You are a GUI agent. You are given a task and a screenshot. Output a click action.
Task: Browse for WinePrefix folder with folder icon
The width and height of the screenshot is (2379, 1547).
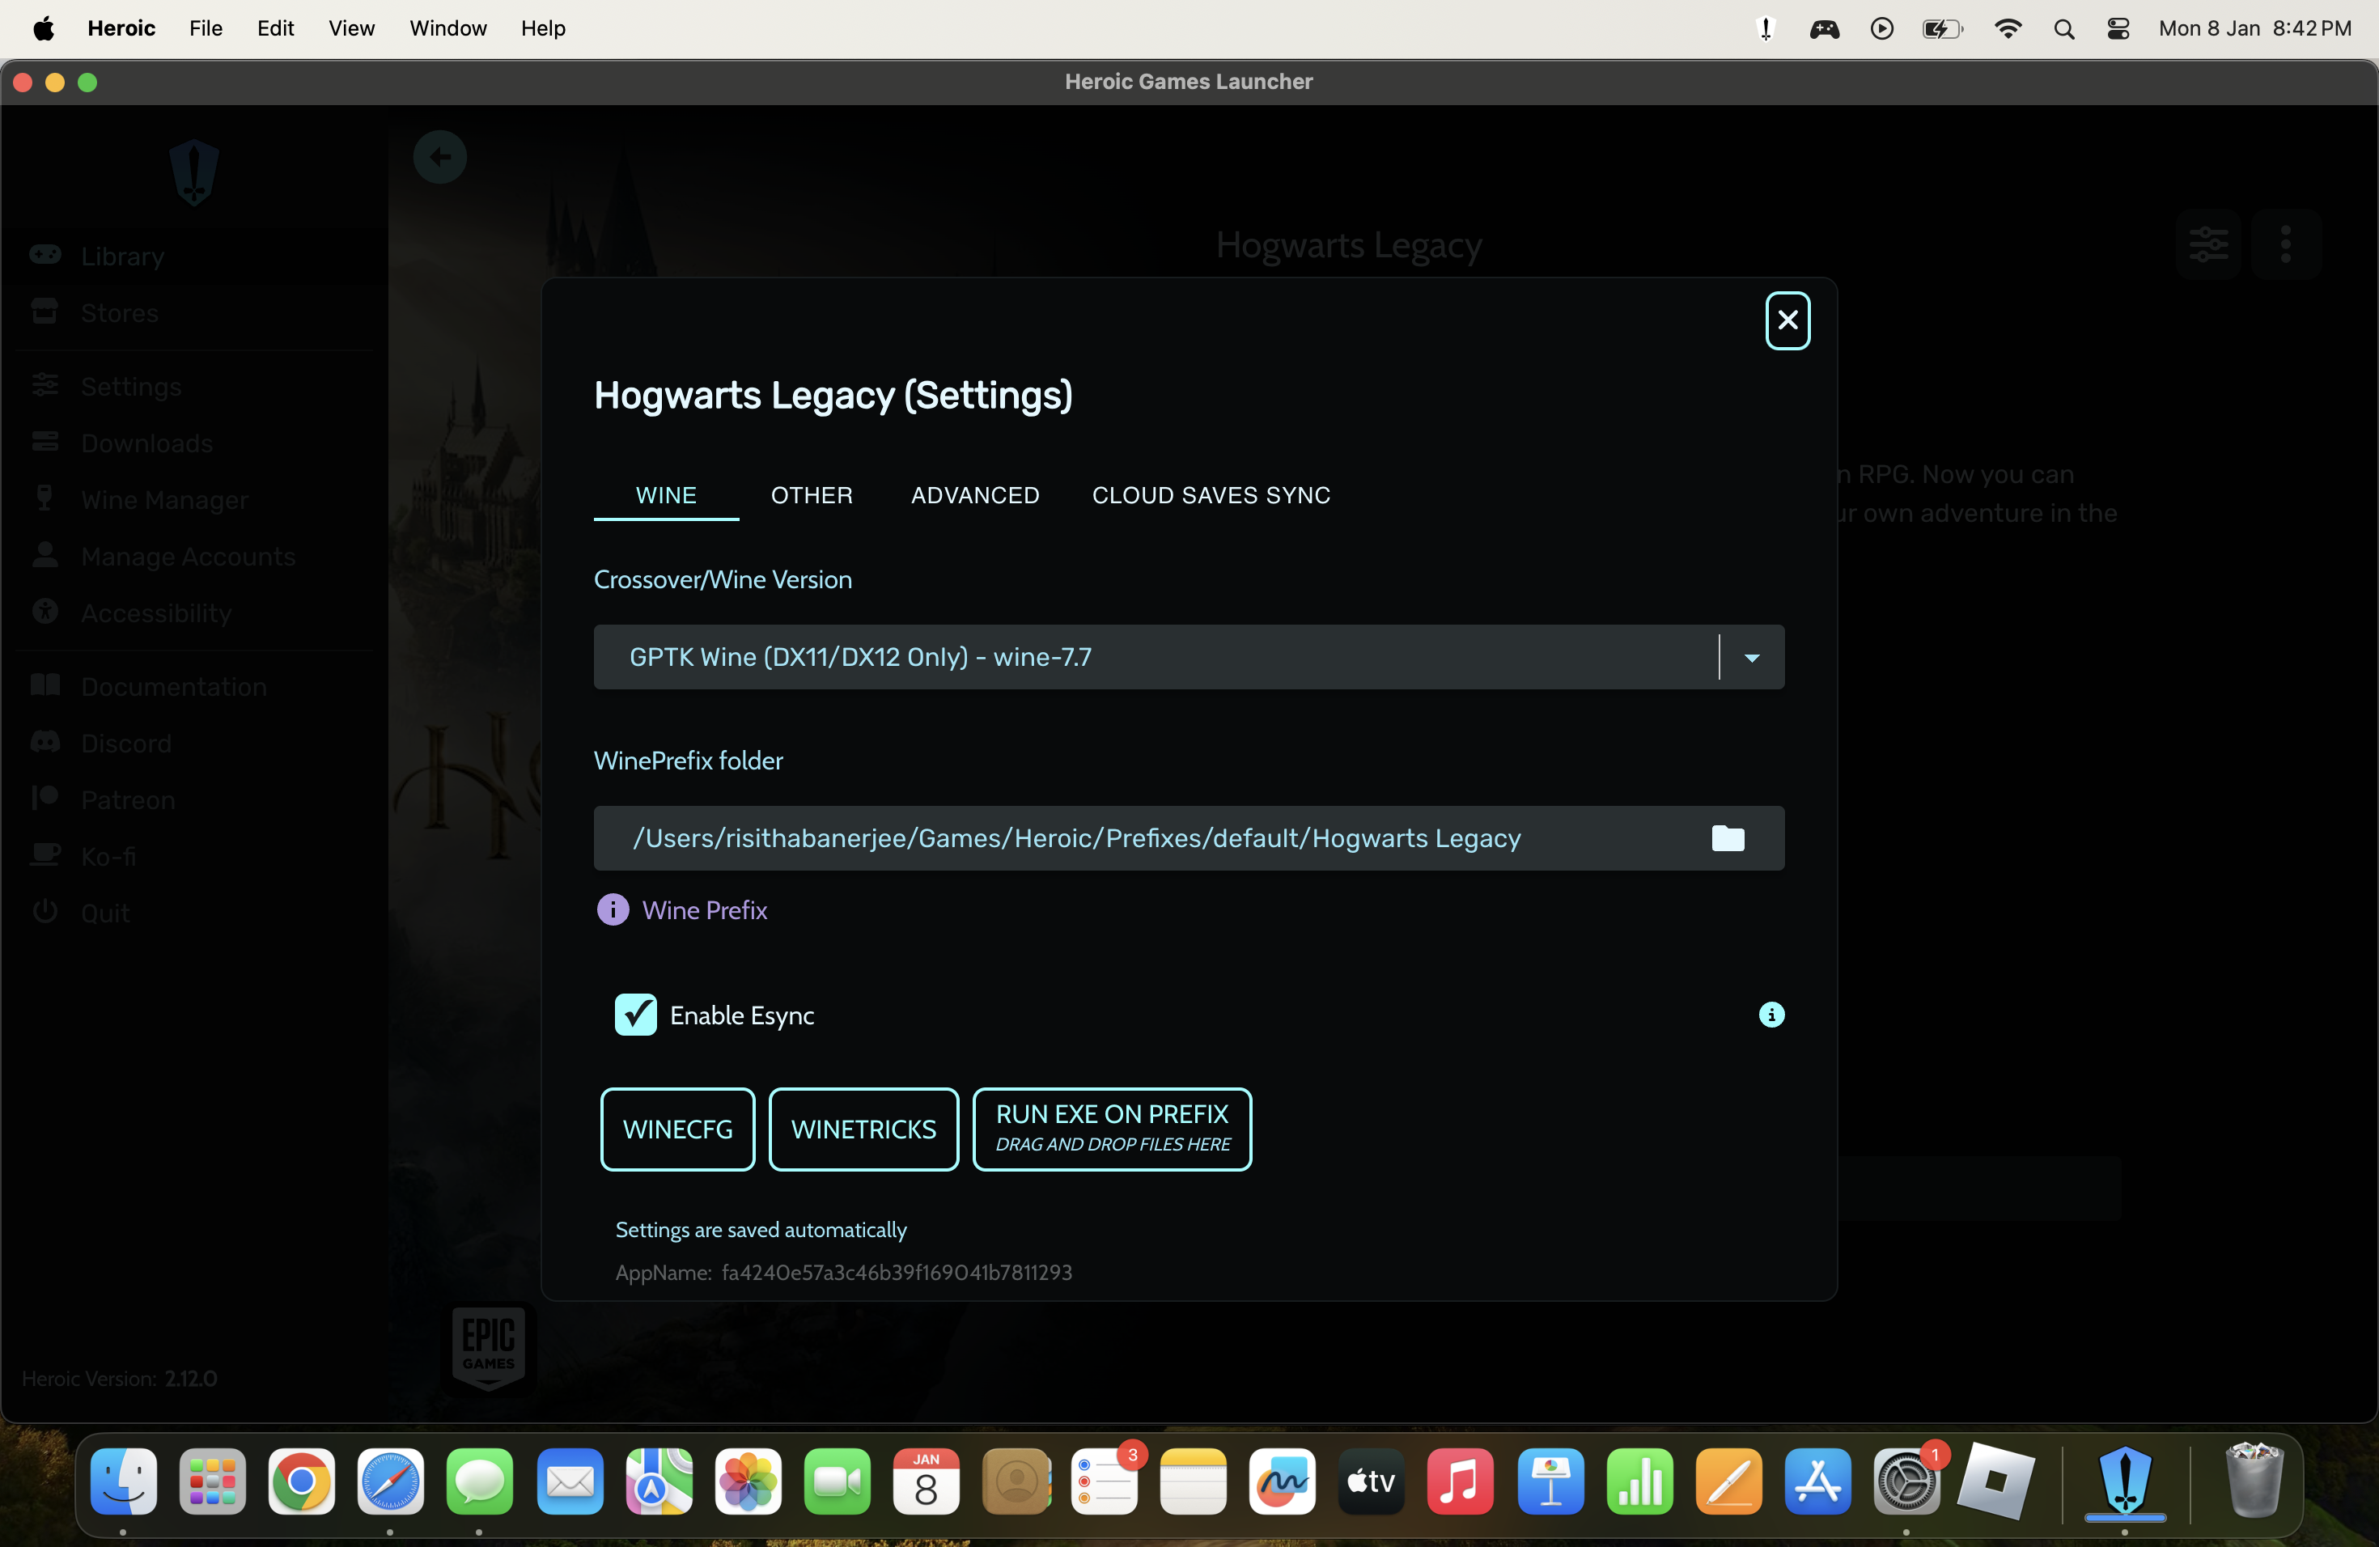tap(1728, 838)
